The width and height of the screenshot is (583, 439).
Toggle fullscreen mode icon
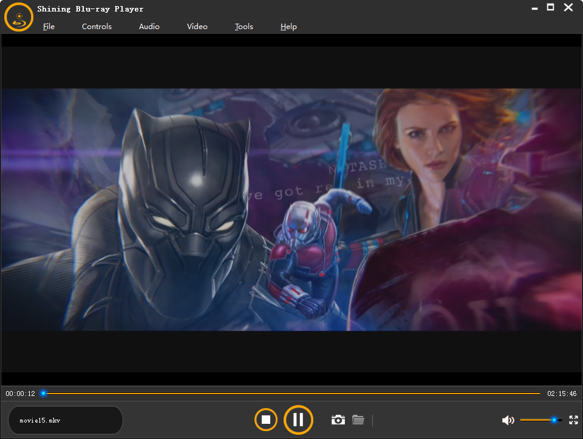click(573, 420)
